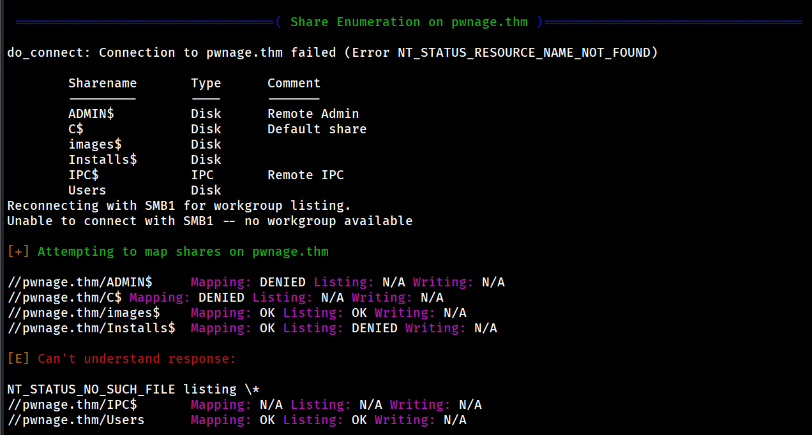
Task: Click the Reconnecting with SMB1 line
Action: [x=179, y=206]
